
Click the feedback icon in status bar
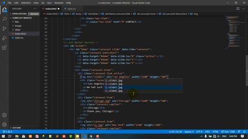(x=239, y=132)
